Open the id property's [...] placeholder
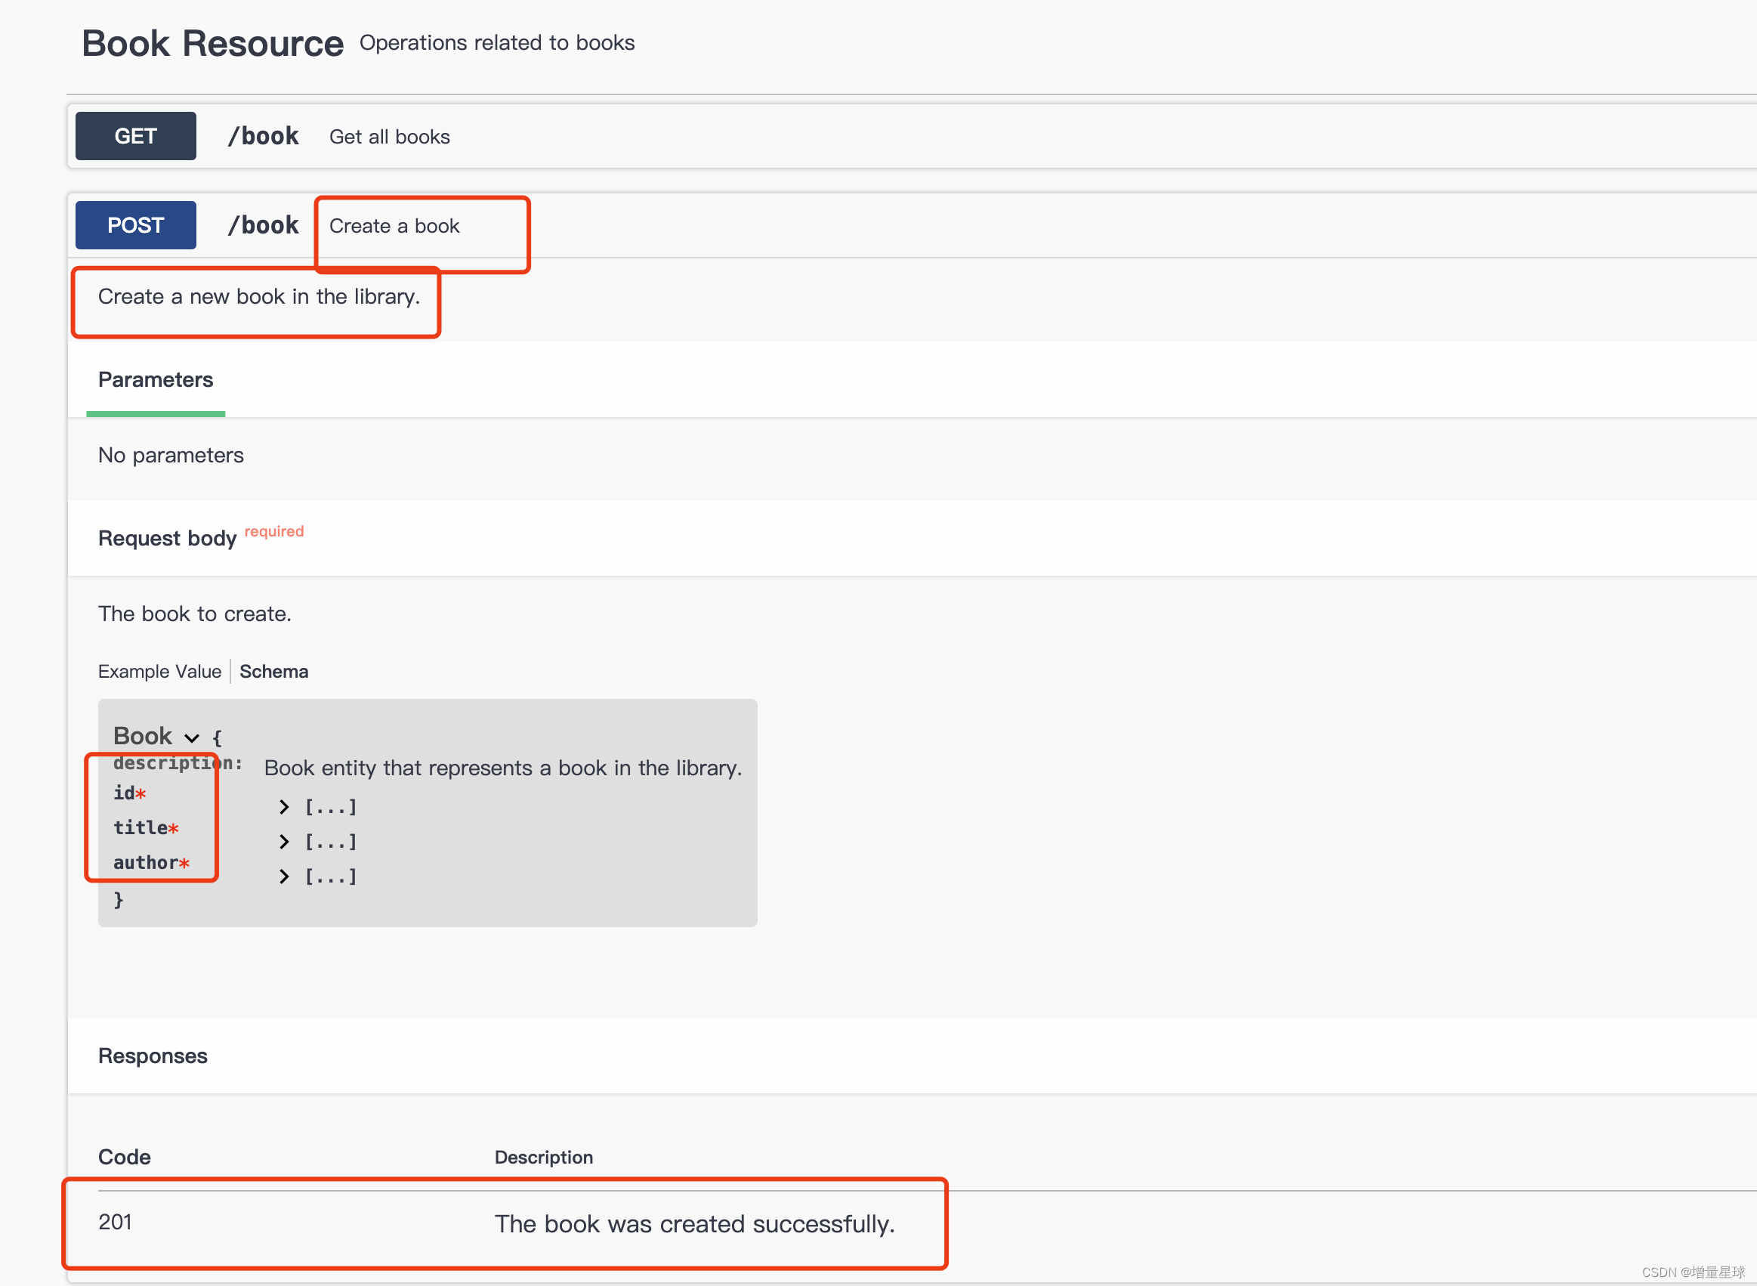The width and height of the screenshot is (1757, 1286). coord(331,807)
